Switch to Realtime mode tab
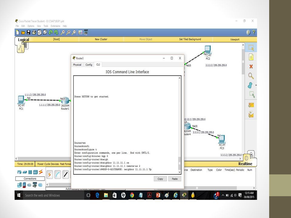291x218 pixels. (245, 164)
